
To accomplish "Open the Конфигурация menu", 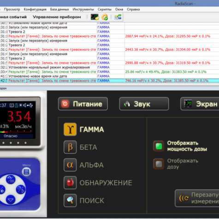I will (x=35, y=9).
